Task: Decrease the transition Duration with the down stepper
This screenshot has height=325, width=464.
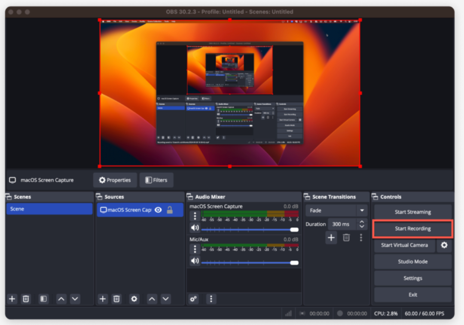Action: tap(362, 227)
